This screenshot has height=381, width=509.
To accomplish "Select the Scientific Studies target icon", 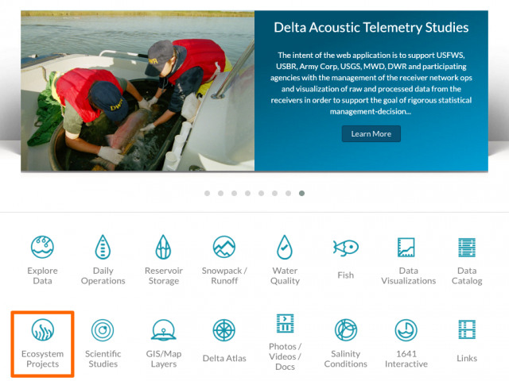I will (x=103, y=330).
